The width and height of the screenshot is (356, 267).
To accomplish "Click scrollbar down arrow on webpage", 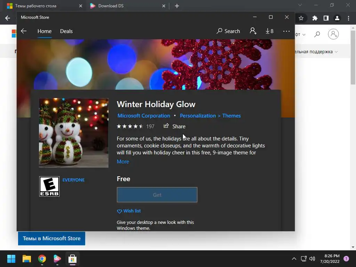I will pyautogui.click(x=353, y=247).
